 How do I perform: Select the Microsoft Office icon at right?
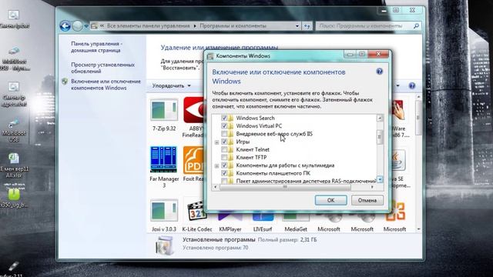(x=395, y=212)
